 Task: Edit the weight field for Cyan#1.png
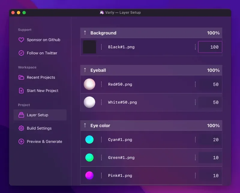point(210,140)
